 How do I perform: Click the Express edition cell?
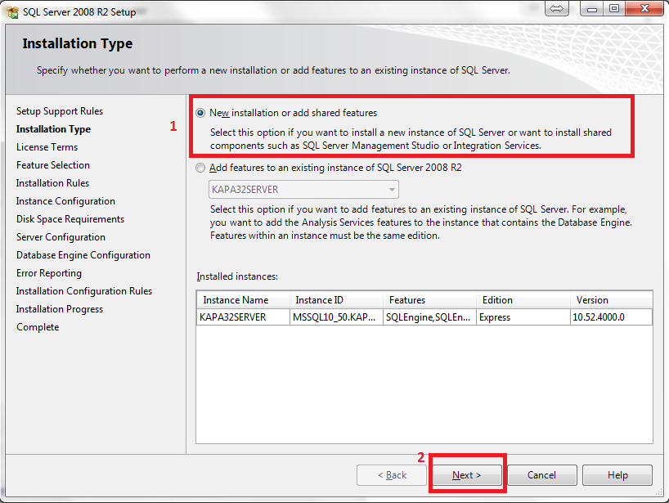click(523, 317)
